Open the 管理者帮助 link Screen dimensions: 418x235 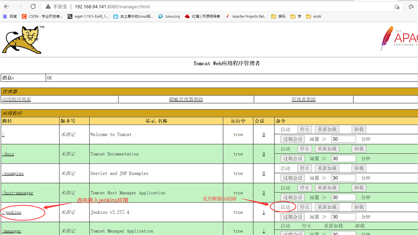[x=303, y=99]
